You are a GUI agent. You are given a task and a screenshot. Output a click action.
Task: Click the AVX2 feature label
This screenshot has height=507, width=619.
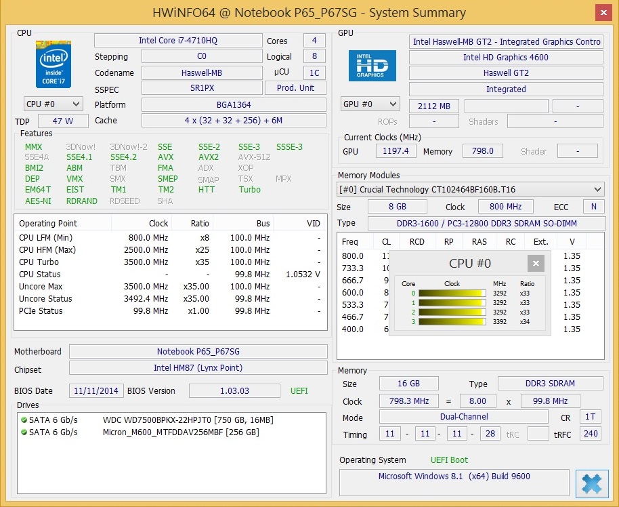pyautogui.click(x=209, y=157)
